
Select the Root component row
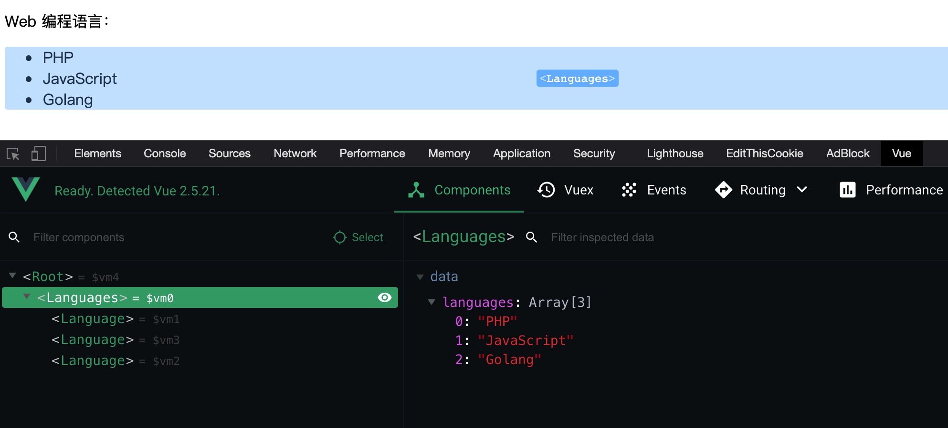pyautogui.click(x=200, y=276)
